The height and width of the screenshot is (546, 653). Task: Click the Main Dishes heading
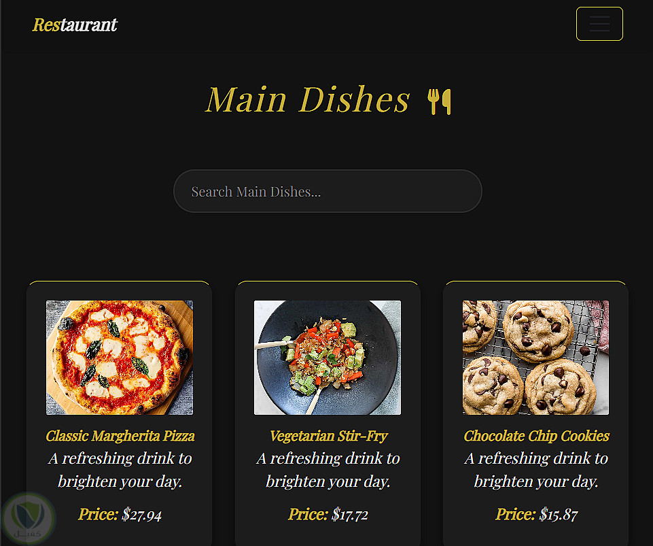pyautogui.click(x=308, y=100)
